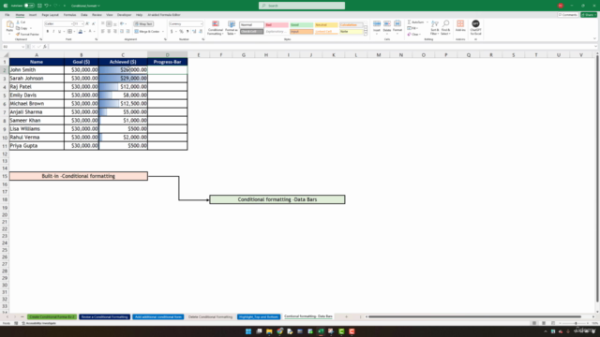Switch to the Insert ribbon tab
The image size is (600, 337).
[33, 15]
